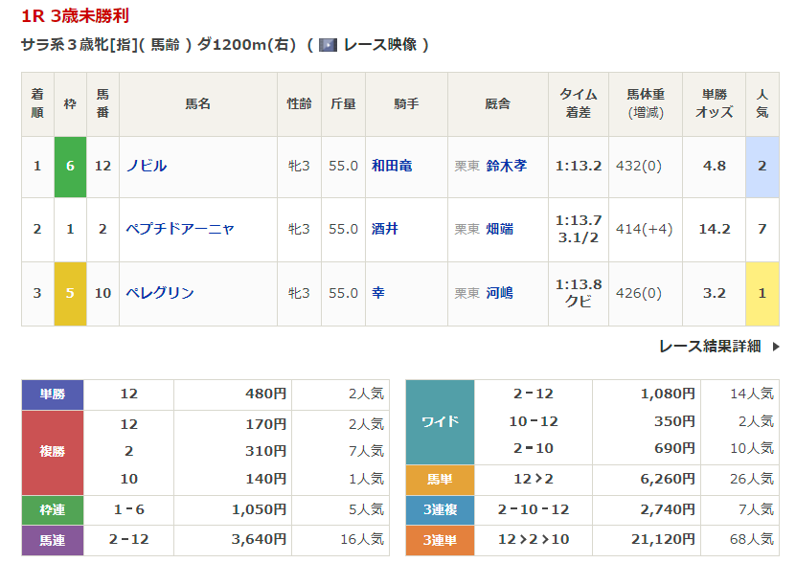Open trainer 鈴木孝 page
This screenshot has width=796, height=563.
pos(506,166)
